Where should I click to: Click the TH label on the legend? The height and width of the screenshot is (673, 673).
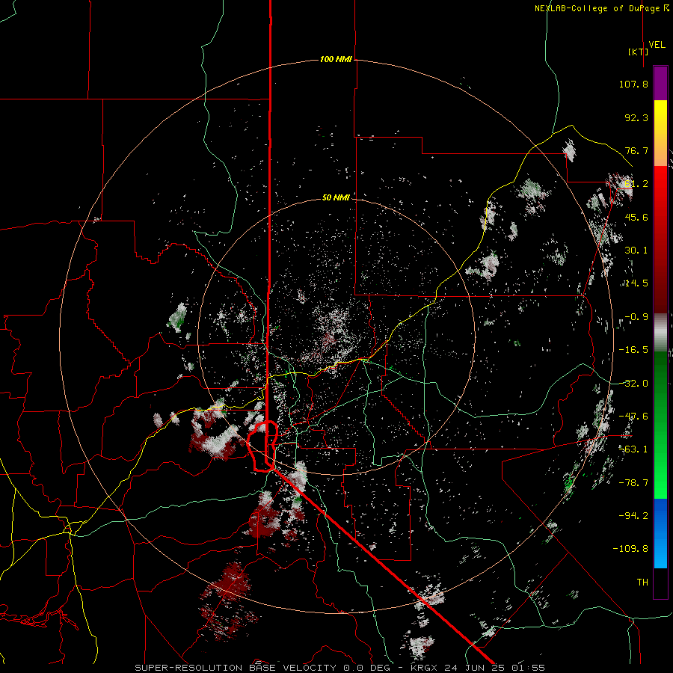642,582
